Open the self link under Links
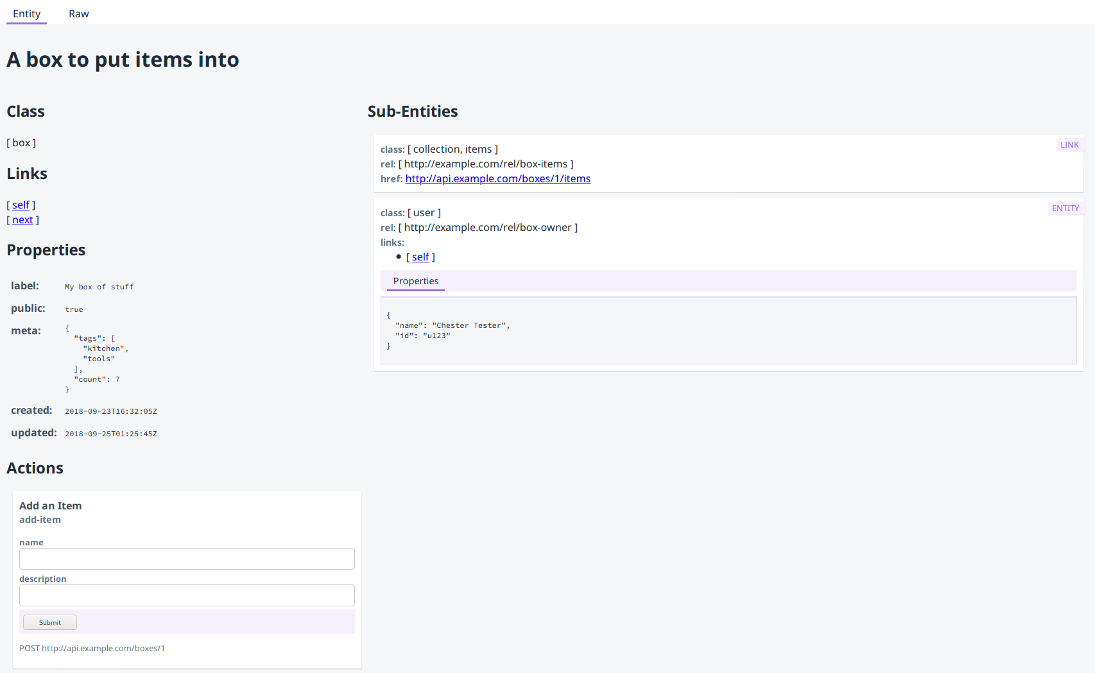 click(x=21, y=205)
